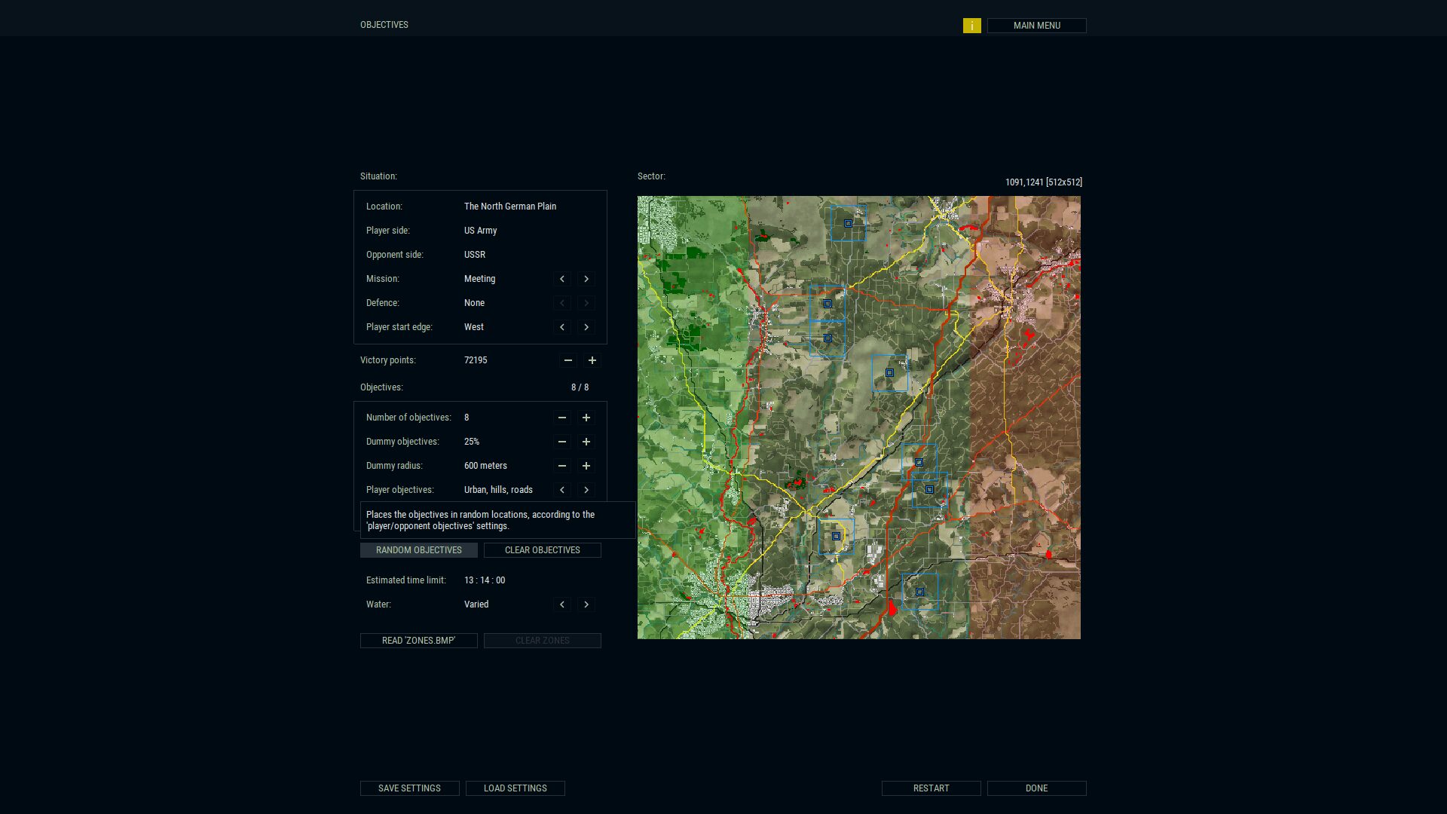The image size is (1447, 814).
Task: Decrease victory points with minus icon
Action: (567, 360)
